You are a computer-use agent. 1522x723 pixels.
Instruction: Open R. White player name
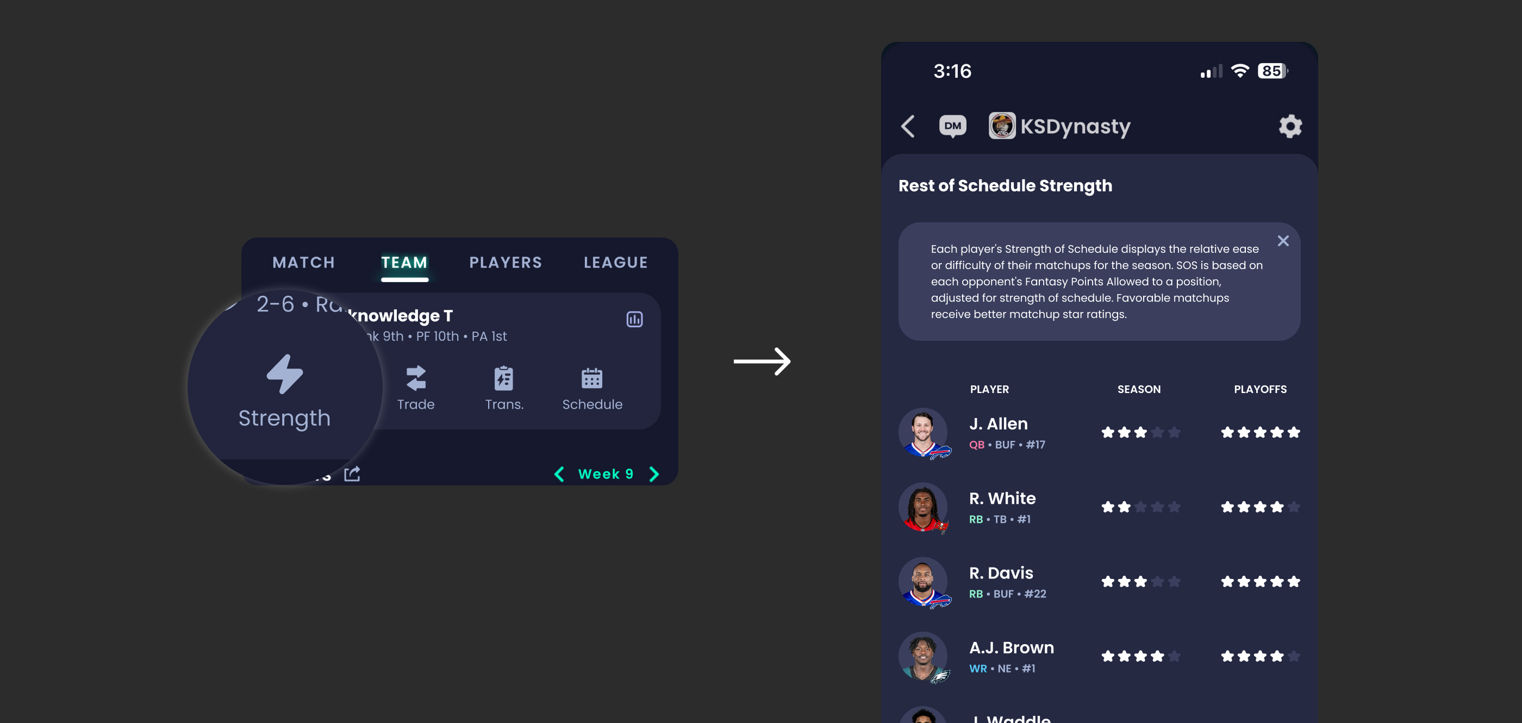pos(1002,498)
